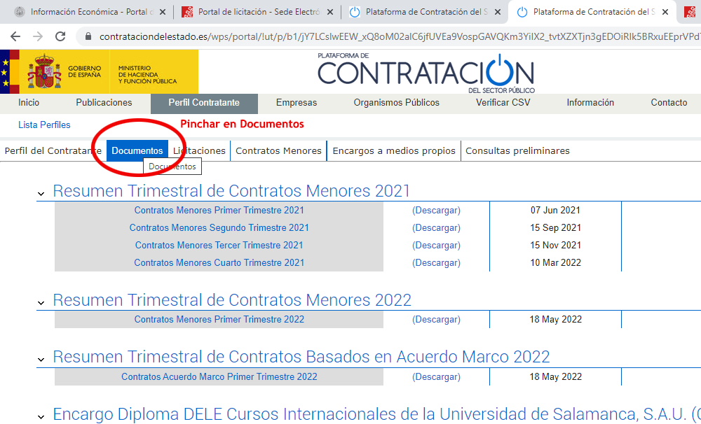Screen dimensions: 701x424
Task: Click the date 15 Nov 2021
Action: click(x=555, y=245)
